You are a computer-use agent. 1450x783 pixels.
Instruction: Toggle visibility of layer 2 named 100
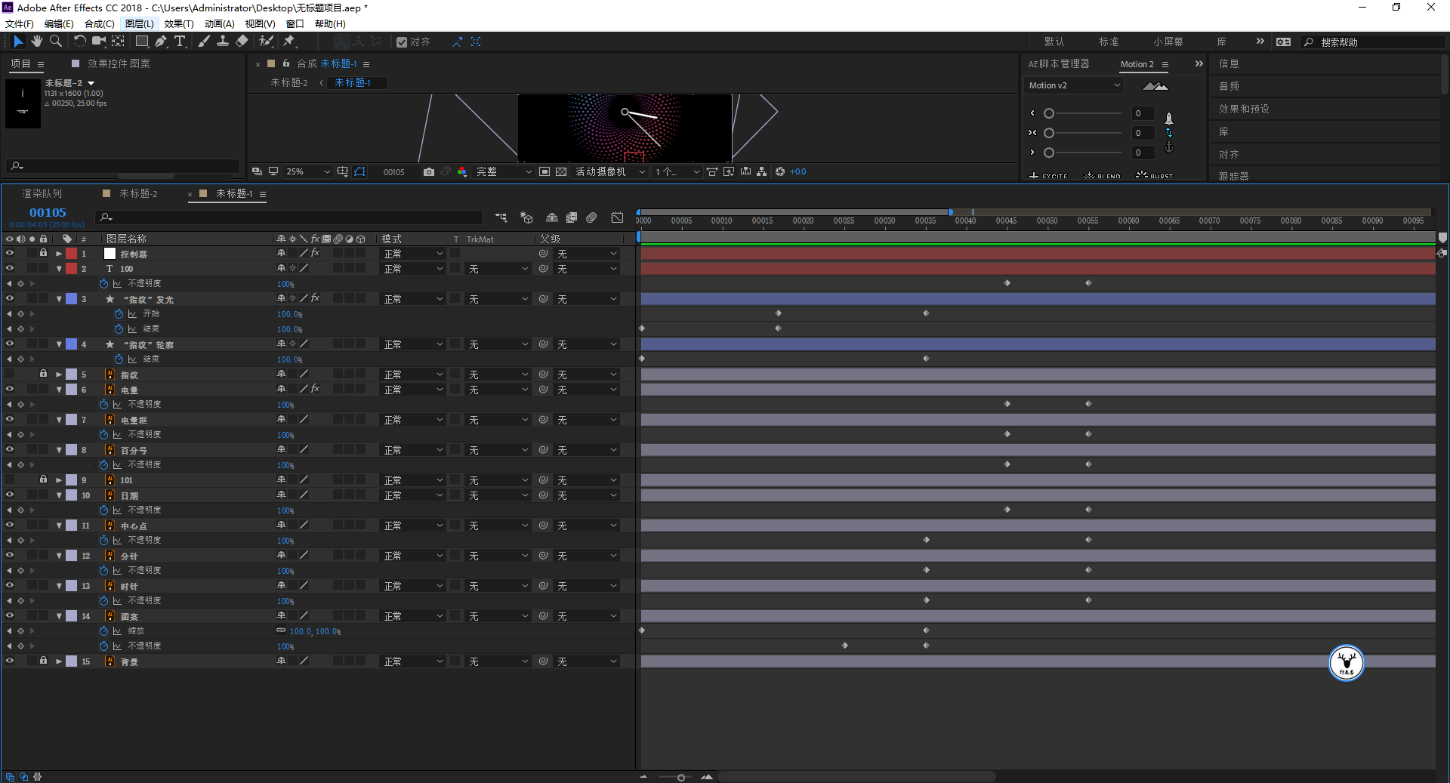[10, 269]
